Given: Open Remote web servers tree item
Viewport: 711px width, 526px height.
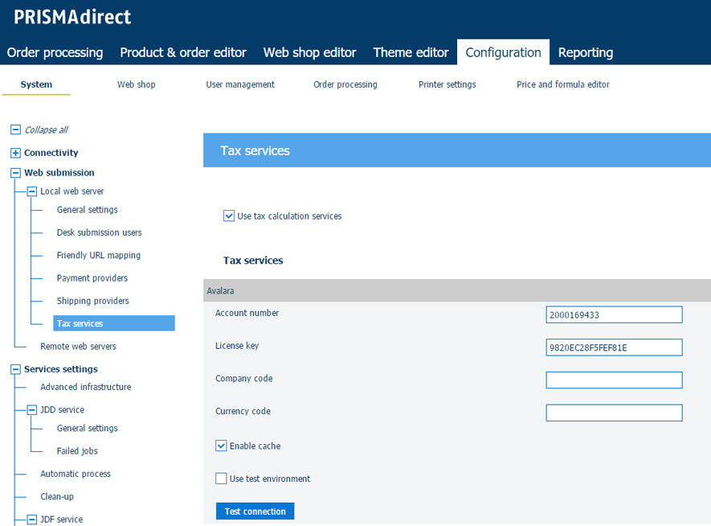Looking at the screenshot, I should click(x=78, y=347).
